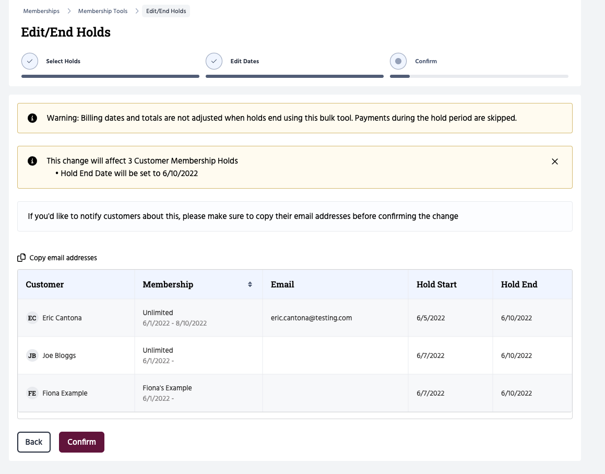This screenshot has height=474, width=605.
Task: Click the info icon in billing warning
Action: (x=32, y=118)
